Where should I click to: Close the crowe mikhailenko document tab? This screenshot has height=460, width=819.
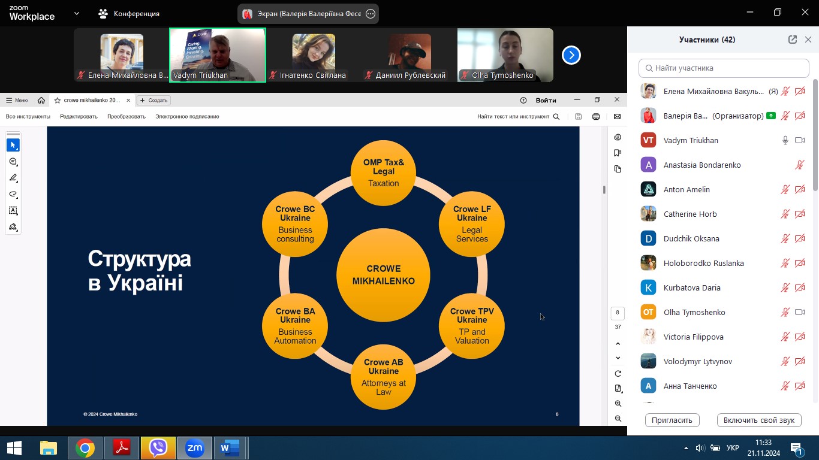(128, 100)
